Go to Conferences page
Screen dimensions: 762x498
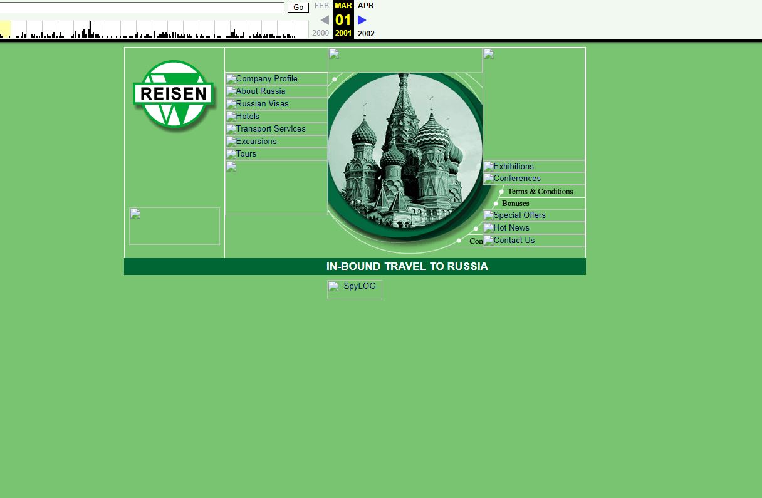[516, 179]
